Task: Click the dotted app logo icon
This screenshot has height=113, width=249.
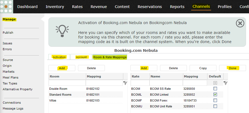Action: click(6, 7)
